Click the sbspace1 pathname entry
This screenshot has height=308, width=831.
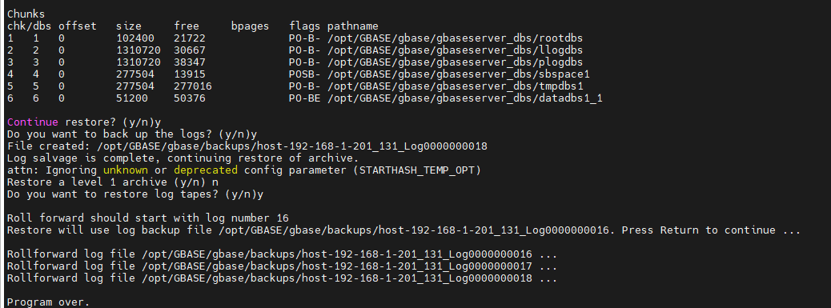(458, 74)
